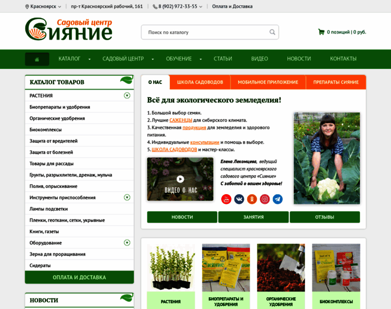Open the Odnoklassniki social icon
391x309 pixels.
click(252, 199)
